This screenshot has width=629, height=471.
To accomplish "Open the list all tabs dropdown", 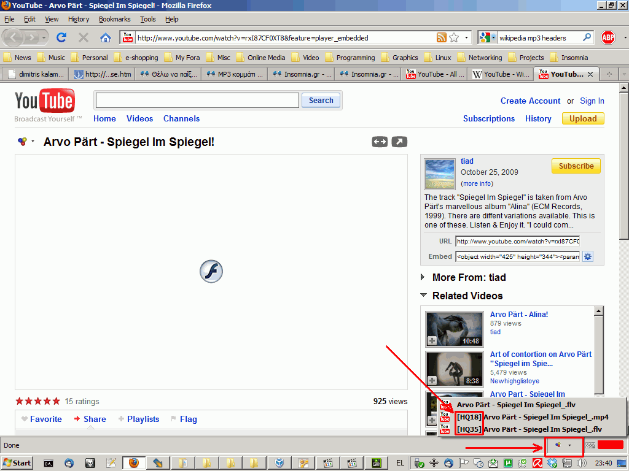I will [x=624, y=74].
